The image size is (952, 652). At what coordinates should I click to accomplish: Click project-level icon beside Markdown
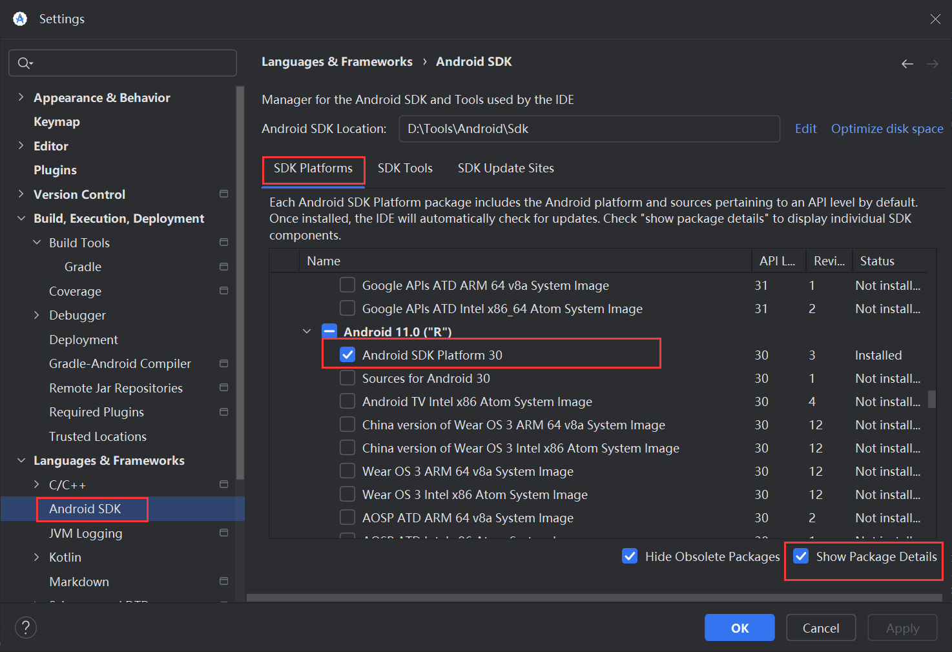click(x=224, y=581)
